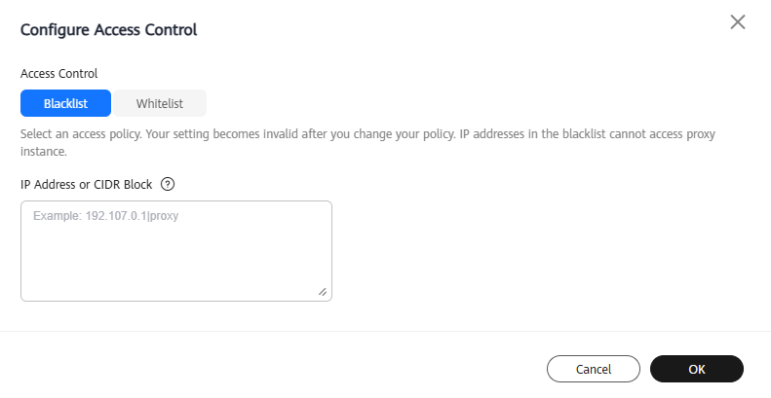Close the Configure Access Control dialog

point(738,22)
